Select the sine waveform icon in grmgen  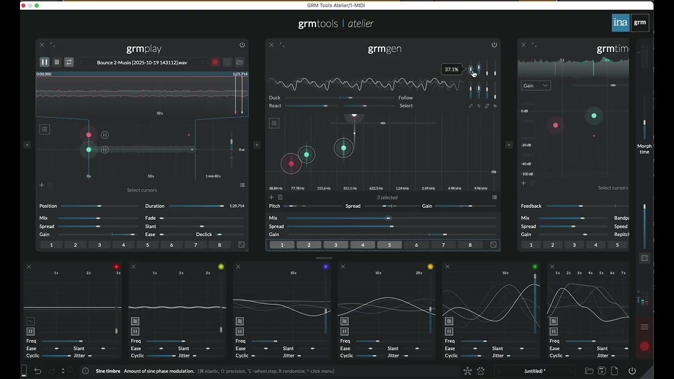[471, 106]
